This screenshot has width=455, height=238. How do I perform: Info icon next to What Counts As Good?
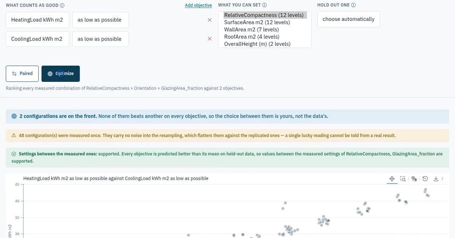[62, 5]
